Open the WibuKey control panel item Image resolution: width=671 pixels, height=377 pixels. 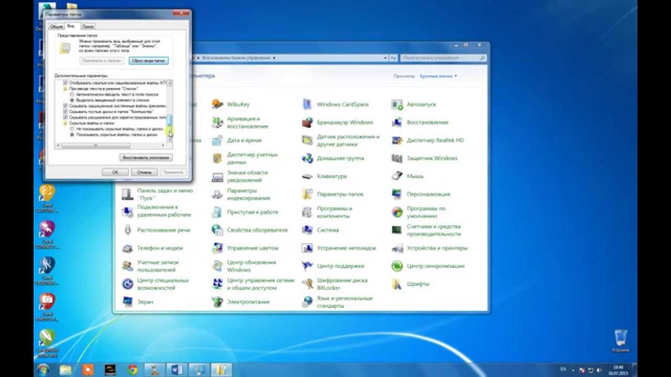point(231,104)
